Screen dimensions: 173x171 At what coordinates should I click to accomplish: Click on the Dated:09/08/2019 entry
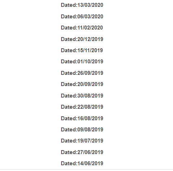coord(82,130)
